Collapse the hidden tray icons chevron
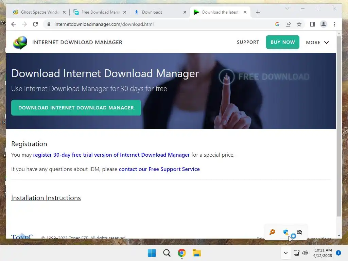 click(x=285, y=253)
